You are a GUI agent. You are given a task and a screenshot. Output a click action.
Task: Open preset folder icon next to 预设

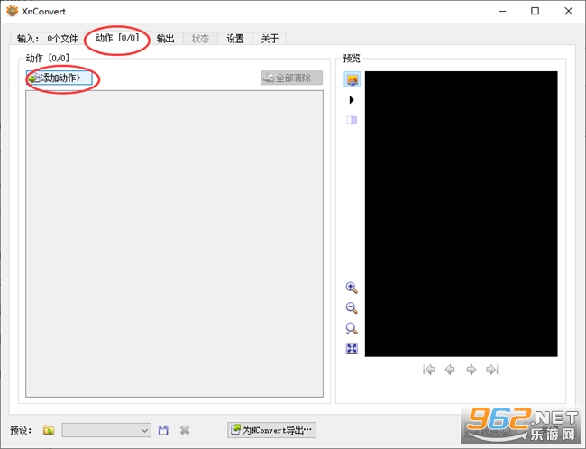coord(49,430)
